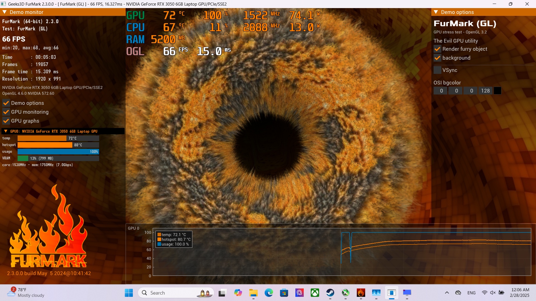The image size is (536, 301).
Task: Toggle the GPU monitoring checkbox
Action: [6, 112]
